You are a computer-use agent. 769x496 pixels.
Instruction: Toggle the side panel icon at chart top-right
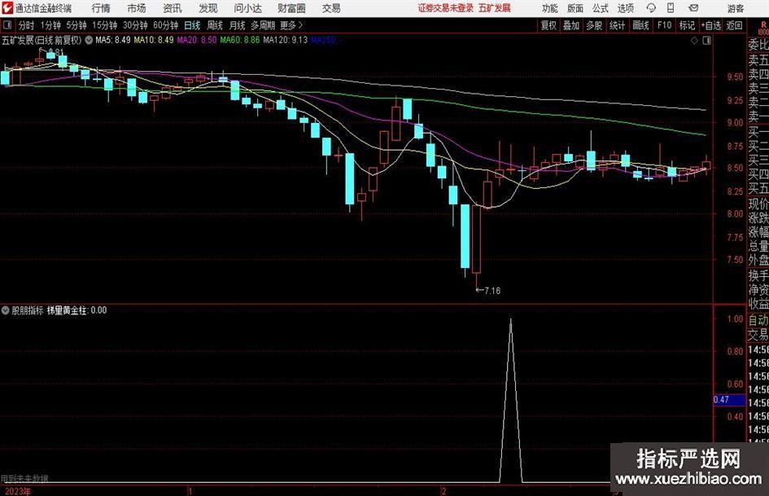pos(706,41)
